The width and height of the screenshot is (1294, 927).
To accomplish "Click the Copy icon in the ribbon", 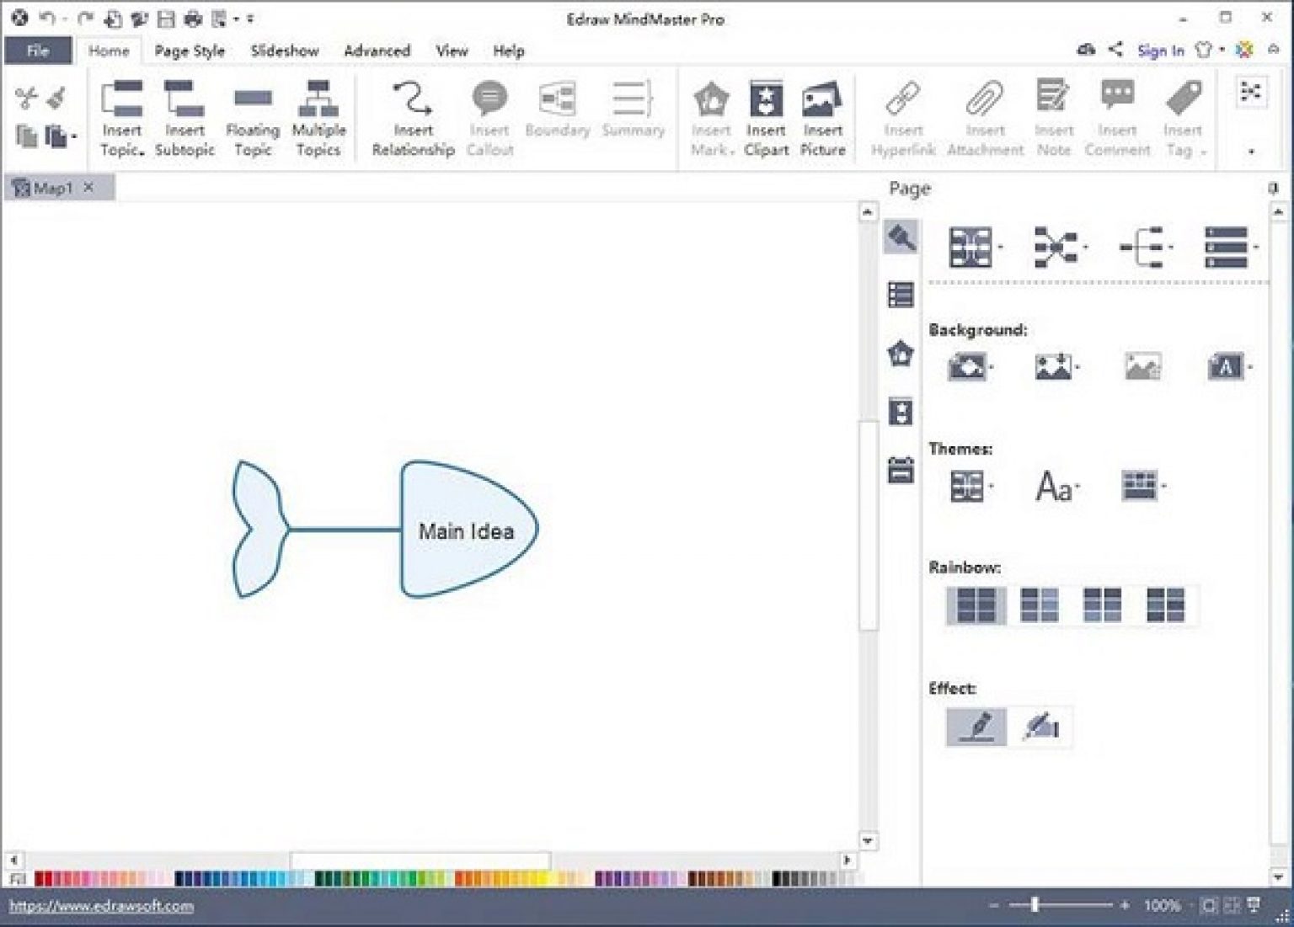I will pos(26,136).
